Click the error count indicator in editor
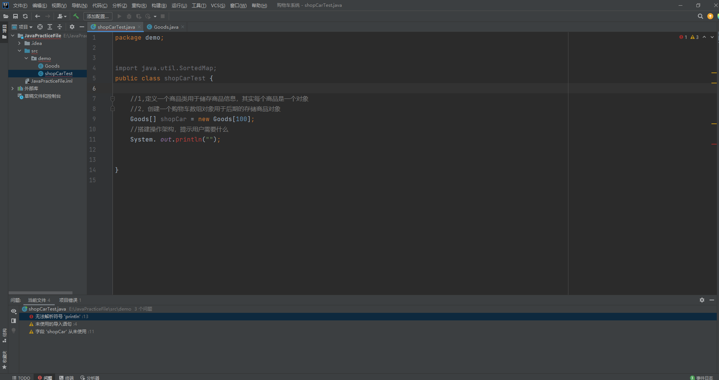Viewport: 719px width, 380px height. (683, 37)
